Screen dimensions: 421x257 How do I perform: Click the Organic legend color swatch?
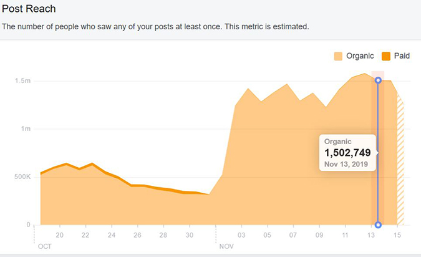(x=339, y=56)
